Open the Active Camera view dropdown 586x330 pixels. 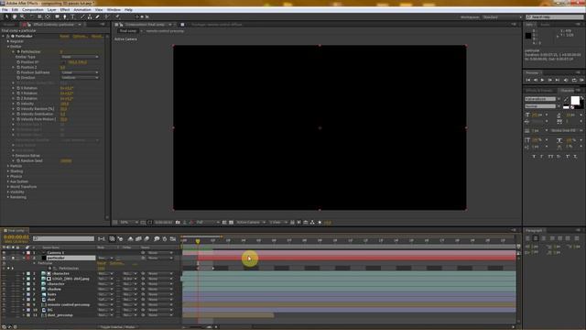(x=250, y=222)
